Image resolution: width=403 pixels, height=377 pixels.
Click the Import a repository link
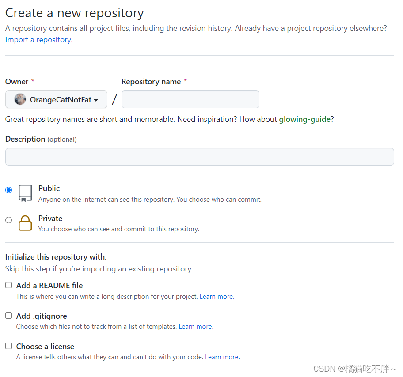[39, 40]
